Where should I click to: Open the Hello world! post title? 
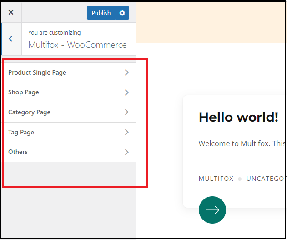[x=238, y=117]
